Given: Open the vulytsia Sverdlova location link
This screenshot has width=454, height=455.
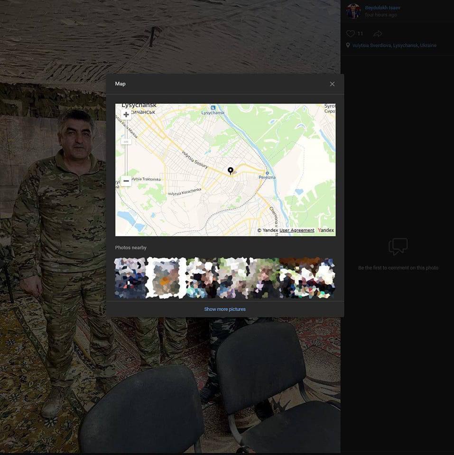Looking at the screenshot, I should [x=394, y=45].
